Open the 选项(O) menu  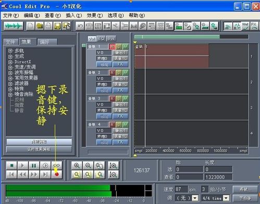click(x=116, y=16)
